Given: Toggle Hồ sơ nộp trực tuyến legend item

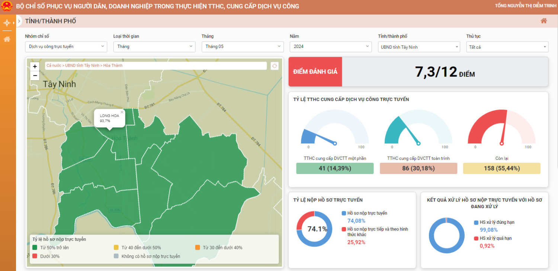Looking at the screenshot, I should (x=365, y=213).
